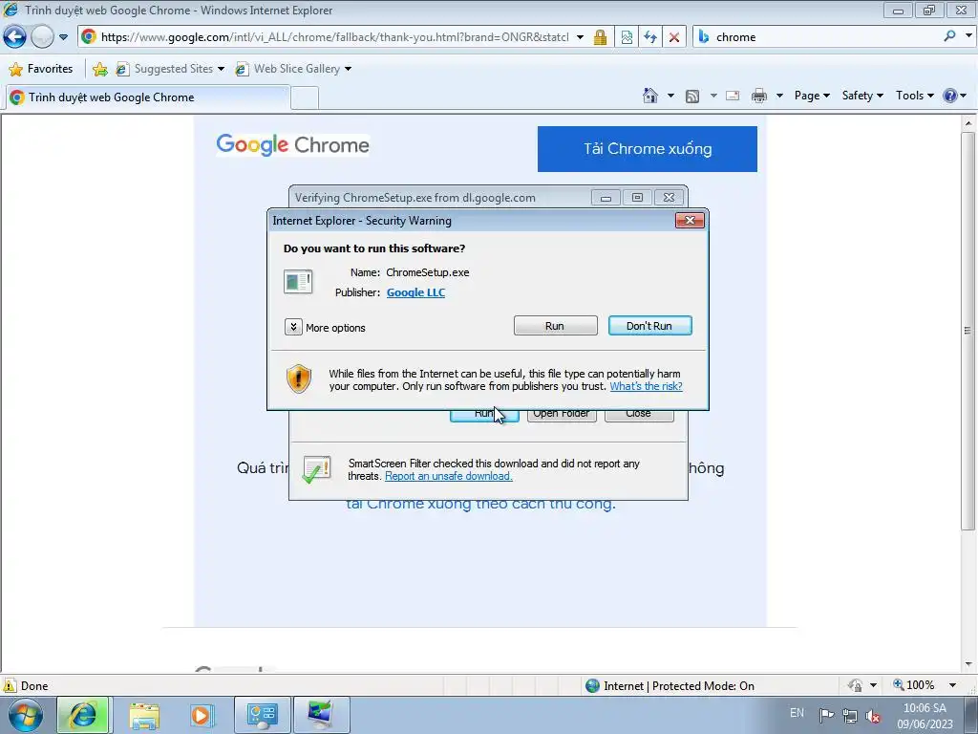The image size is (978, 734).
Task: Open the zoom level 100% button
Action: point(914,685)
